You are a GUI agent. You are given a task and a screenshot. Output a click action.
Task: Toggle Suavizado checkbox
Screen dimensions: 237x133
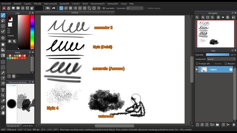(104, 8)
